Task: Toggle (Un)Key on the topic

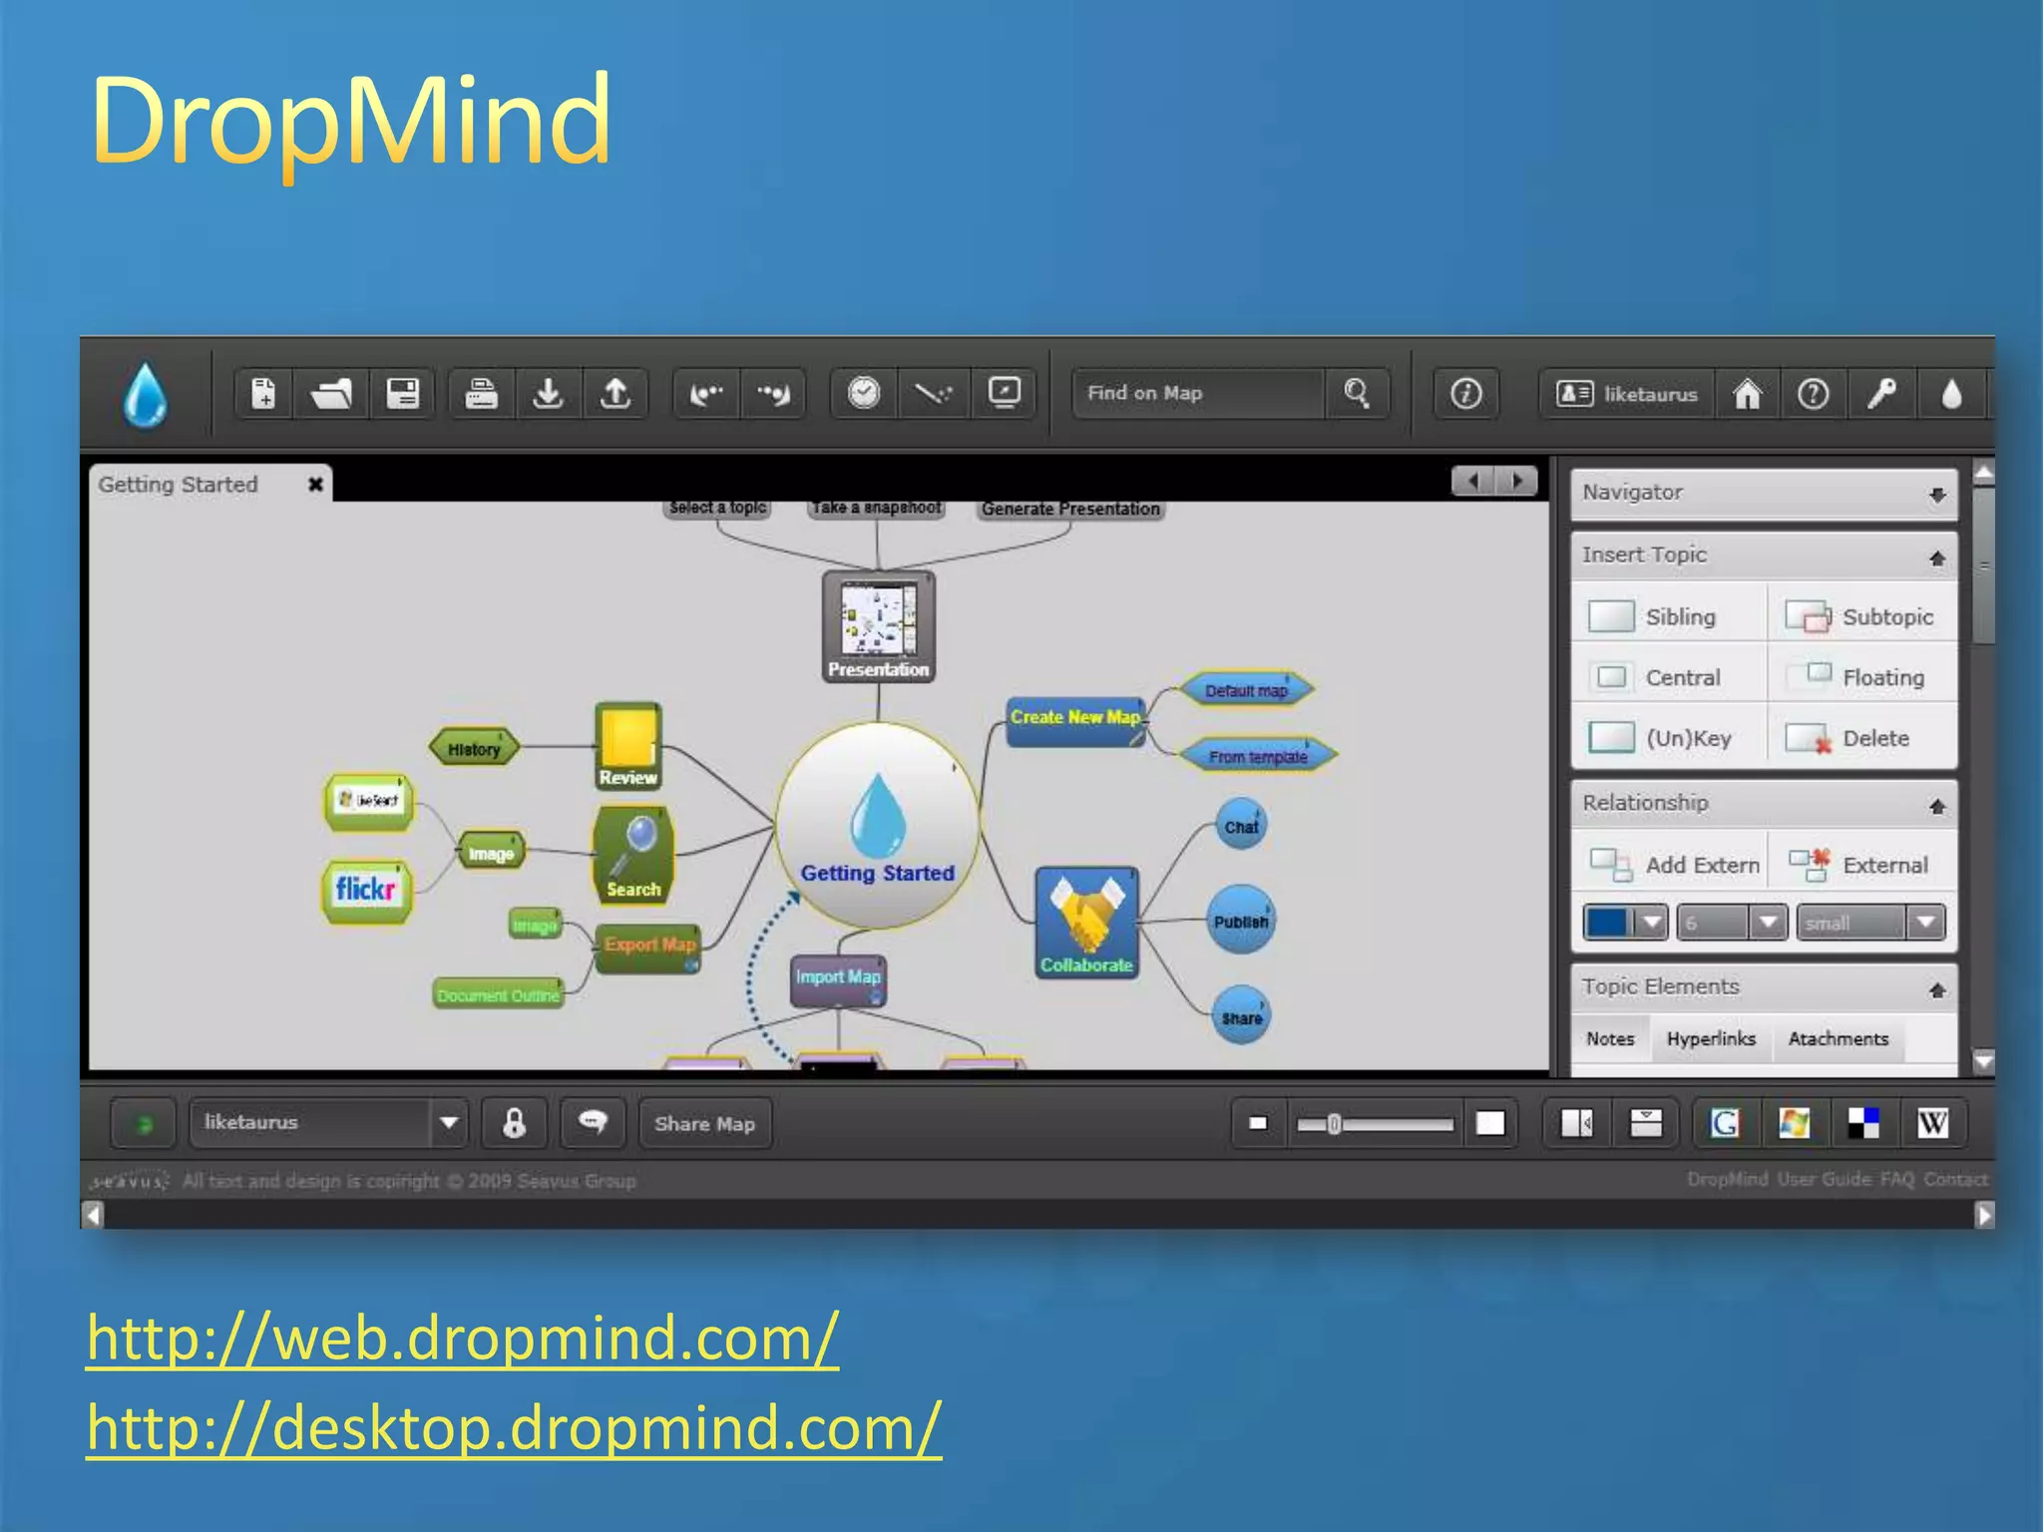Action: [1668, 738]
